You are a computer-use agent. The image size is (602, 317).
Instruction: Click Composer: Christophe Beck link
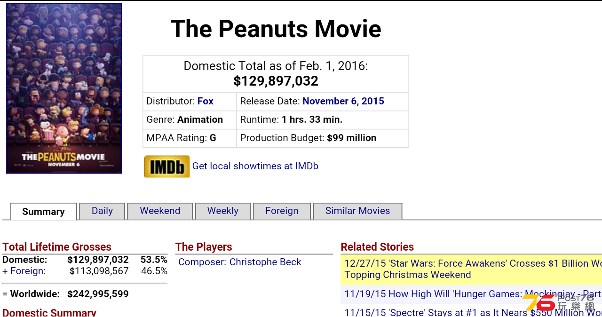click(240, 262)
